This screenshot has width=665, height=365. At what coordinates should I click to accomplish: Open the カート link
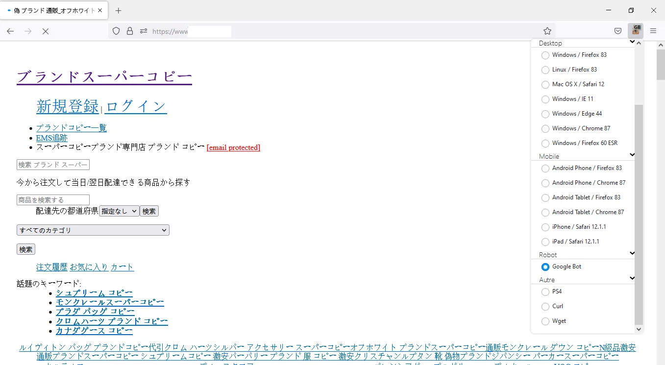122,267
